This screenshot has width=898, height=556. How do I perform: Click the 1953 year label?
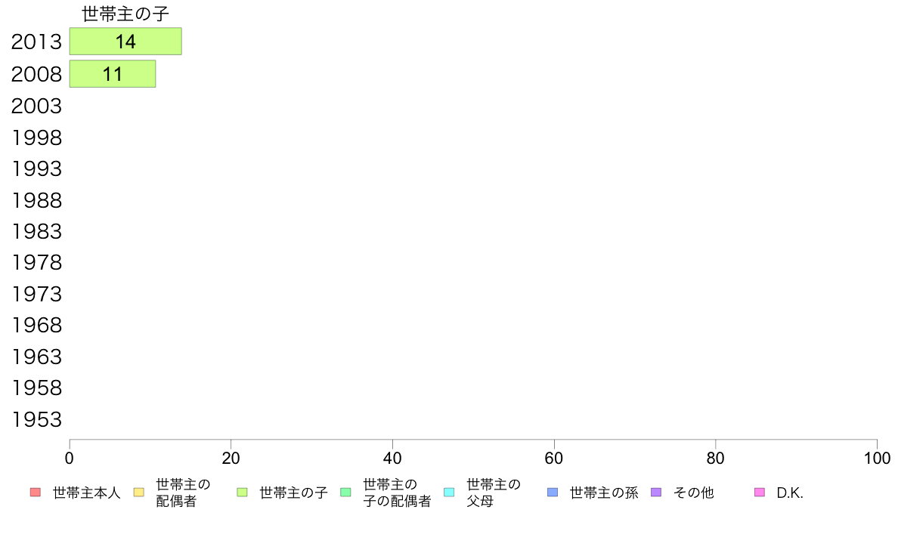tap(36, 420)
